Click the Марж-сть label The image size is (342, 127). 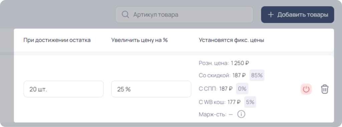(x=213, y=114)
